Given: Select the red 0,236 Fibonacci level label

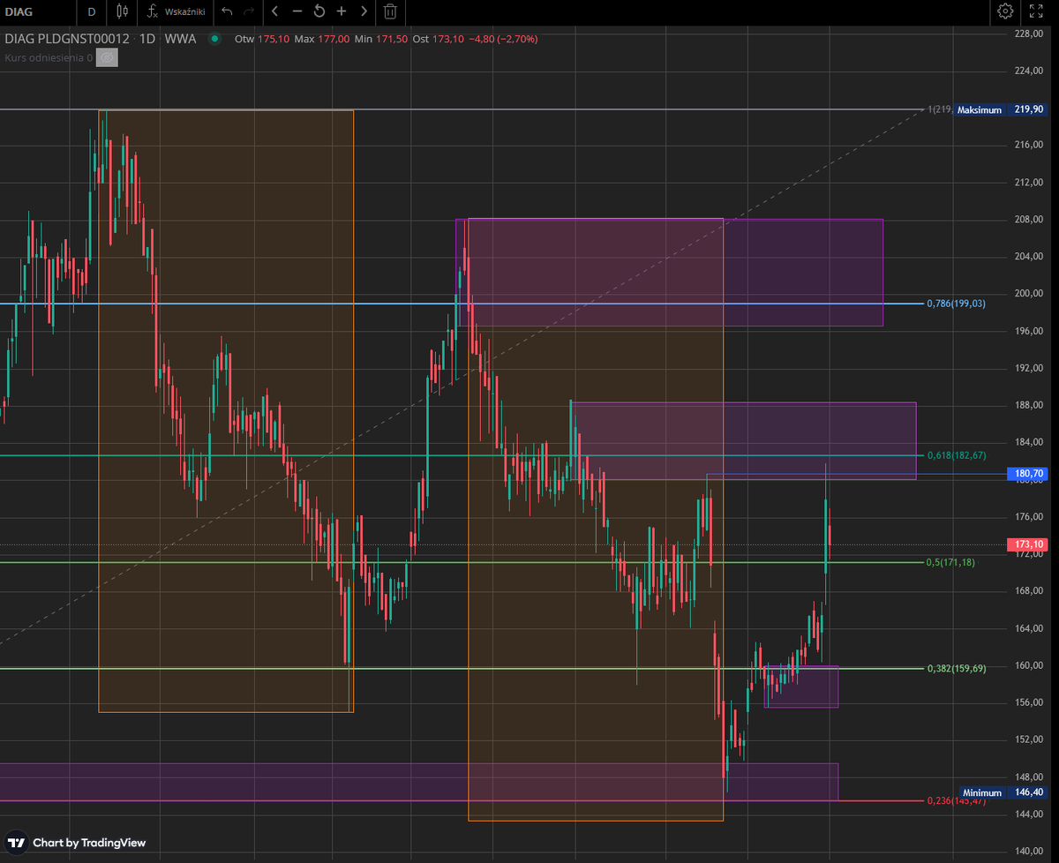Looking at the screenshot, I should tap(956, 800).
